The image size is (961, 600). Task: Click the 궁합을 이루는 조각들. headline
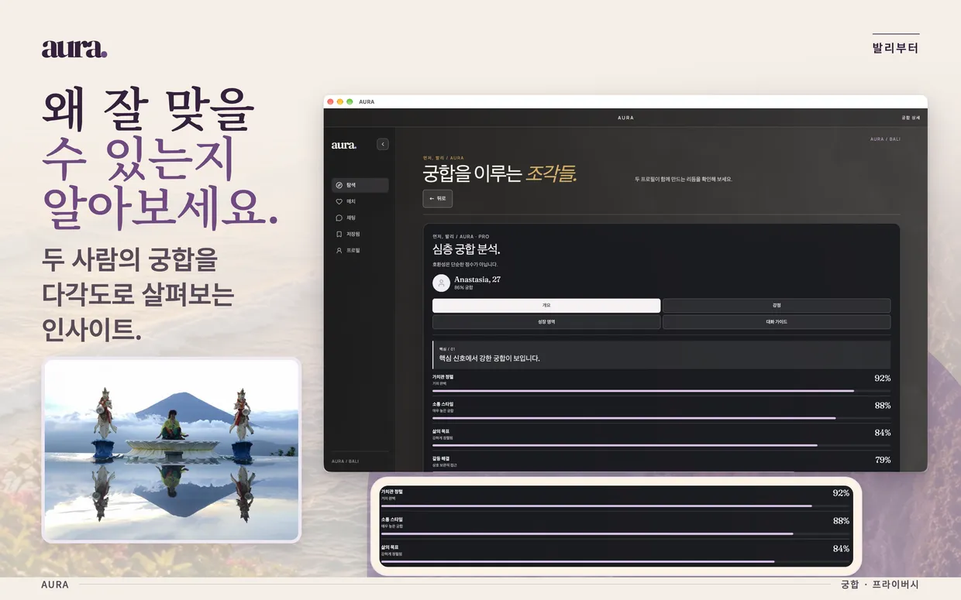(x=500, y=174)
